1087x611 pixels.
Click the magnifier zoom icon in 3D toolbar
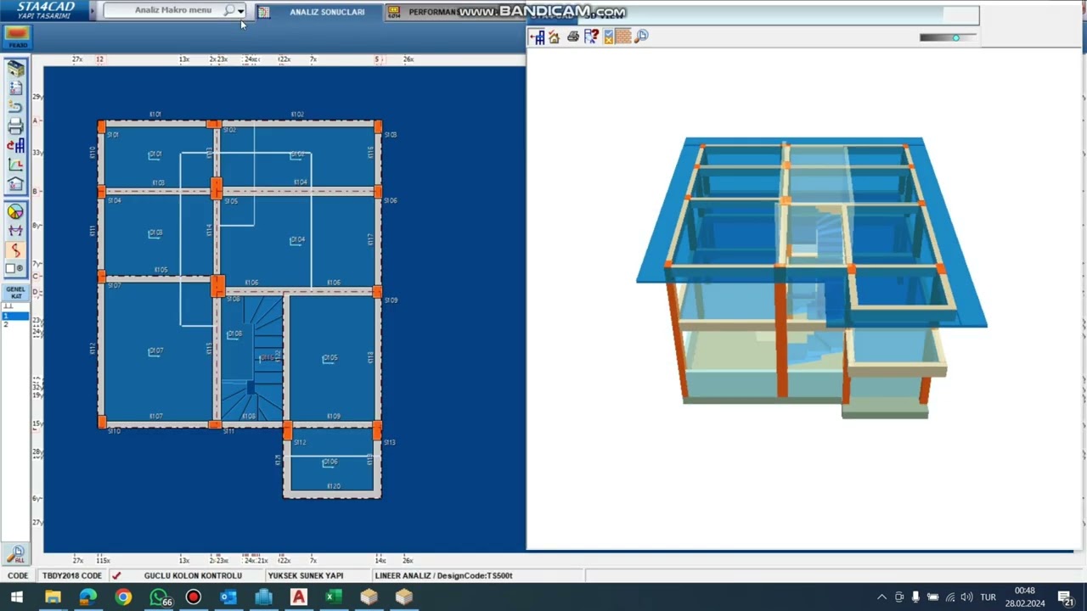tap(641, 36)
